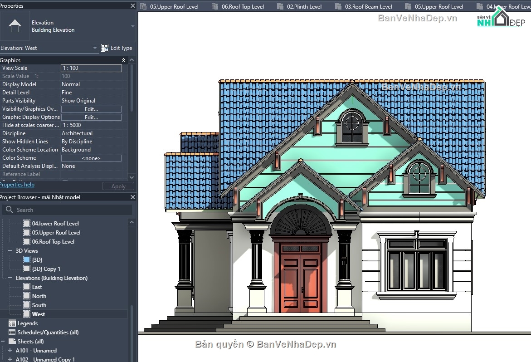Click the Edit Type icon
This screenshot has height=362, width=531.
pos(105,48)
